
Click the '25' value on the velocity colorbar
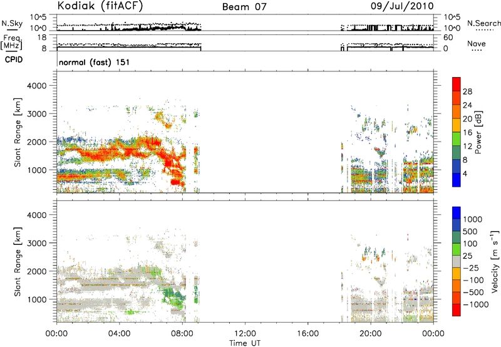pos(467,256)
